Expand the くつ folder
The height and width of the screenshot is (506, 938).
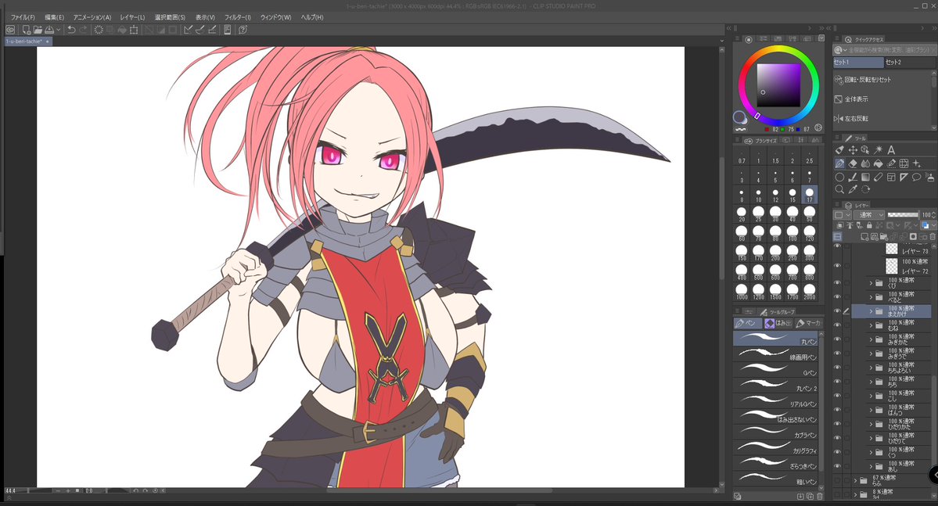tap(871, 452)
